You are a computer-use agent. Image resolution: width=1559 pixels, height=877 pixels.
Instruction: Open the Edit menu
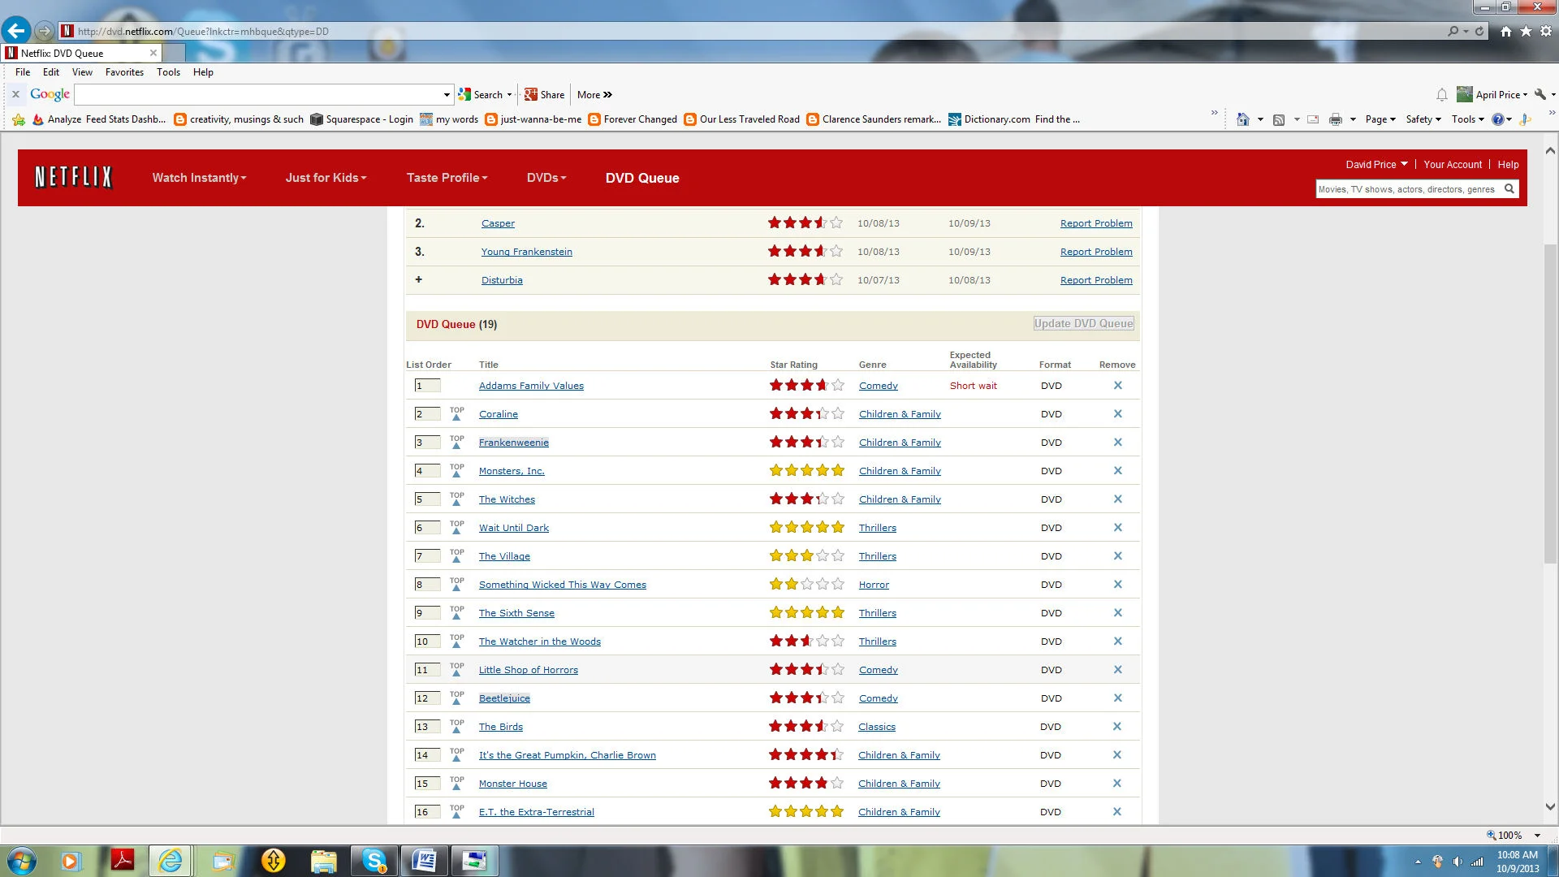tap(51, 72)
